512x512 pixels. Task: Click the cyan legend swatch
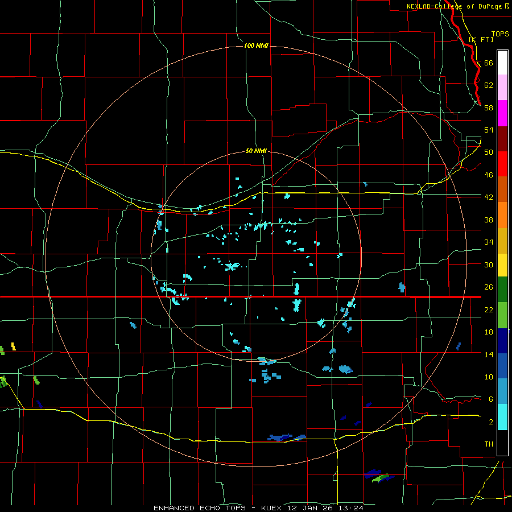502,417
